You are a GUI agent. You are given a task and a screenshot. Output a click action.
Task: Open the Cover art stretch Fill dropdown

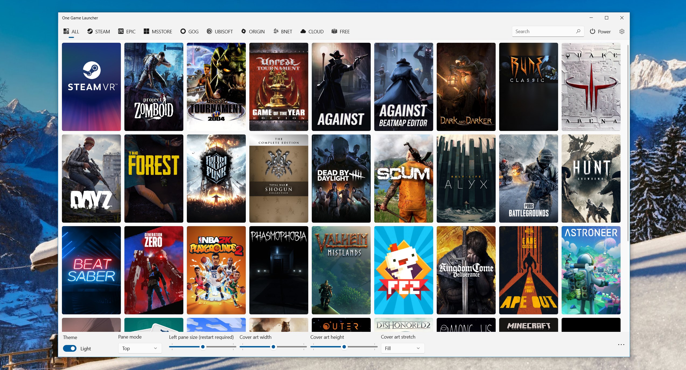402,348
